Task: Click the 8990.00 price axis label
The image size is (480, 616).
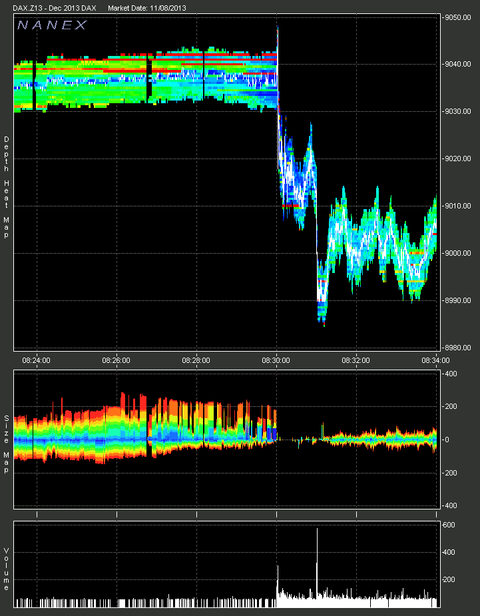Action: tap(457, 300)
